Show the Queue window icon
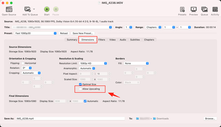Image resolution: width=221 pixels, height=127 pixels. pyautogui.click(x=204, y=10)
